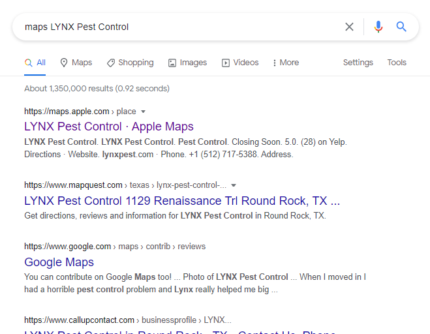
Task: Open search Tools
Action: pos(397,63)
